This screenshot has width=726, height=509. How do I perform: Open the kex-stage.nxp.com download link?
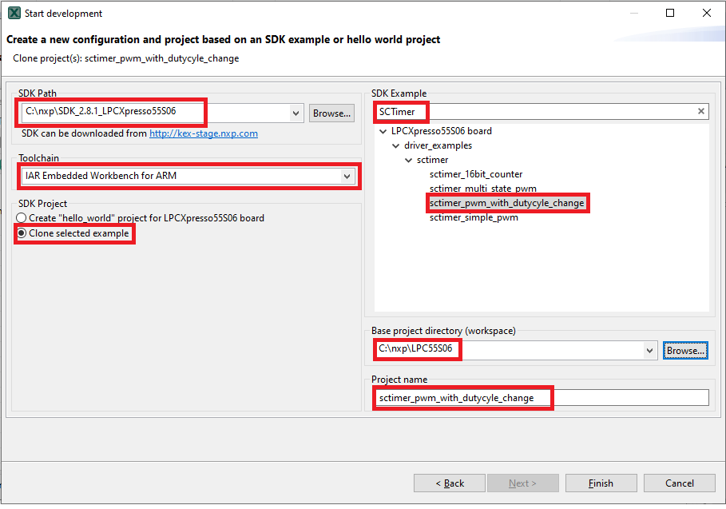coord(203,133)
